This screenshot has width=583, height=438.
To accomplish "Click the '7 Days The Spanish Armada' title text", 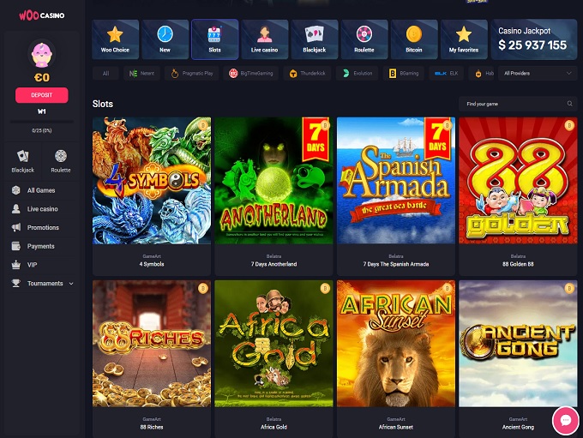I will click(x=396, y=264).
